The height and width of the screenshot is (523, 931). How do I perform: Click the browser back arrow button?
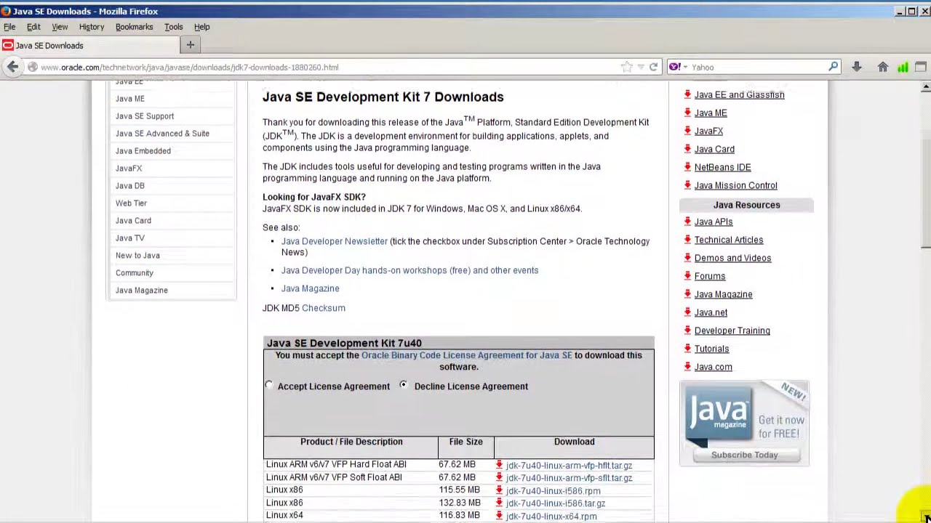(x=12, y=67)
